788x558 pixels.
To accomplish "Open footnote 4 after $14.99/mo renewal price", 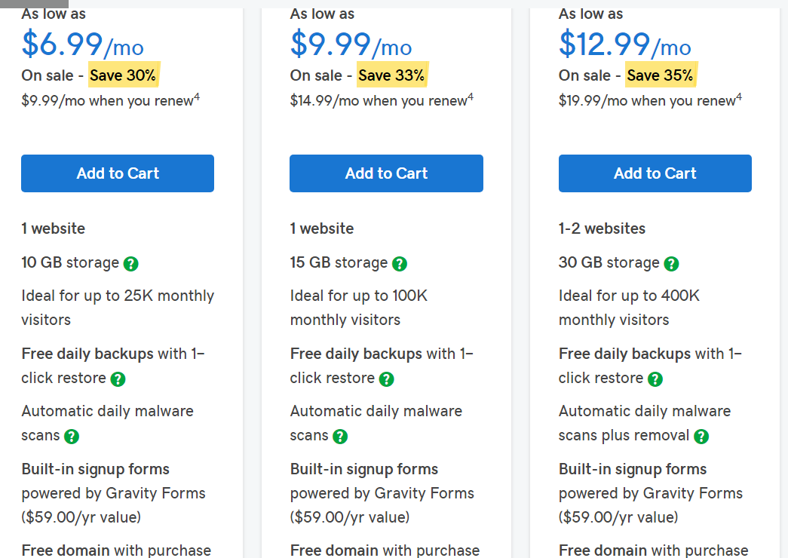I will tap(471, 97).
